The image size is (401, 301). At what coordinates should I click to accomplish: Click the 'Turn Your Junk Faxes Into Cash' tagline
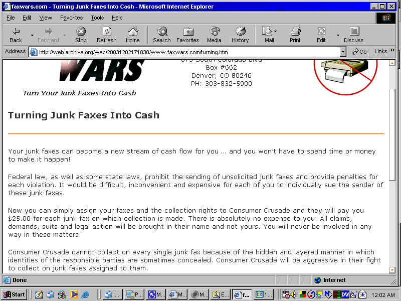(x=79, y=93)
